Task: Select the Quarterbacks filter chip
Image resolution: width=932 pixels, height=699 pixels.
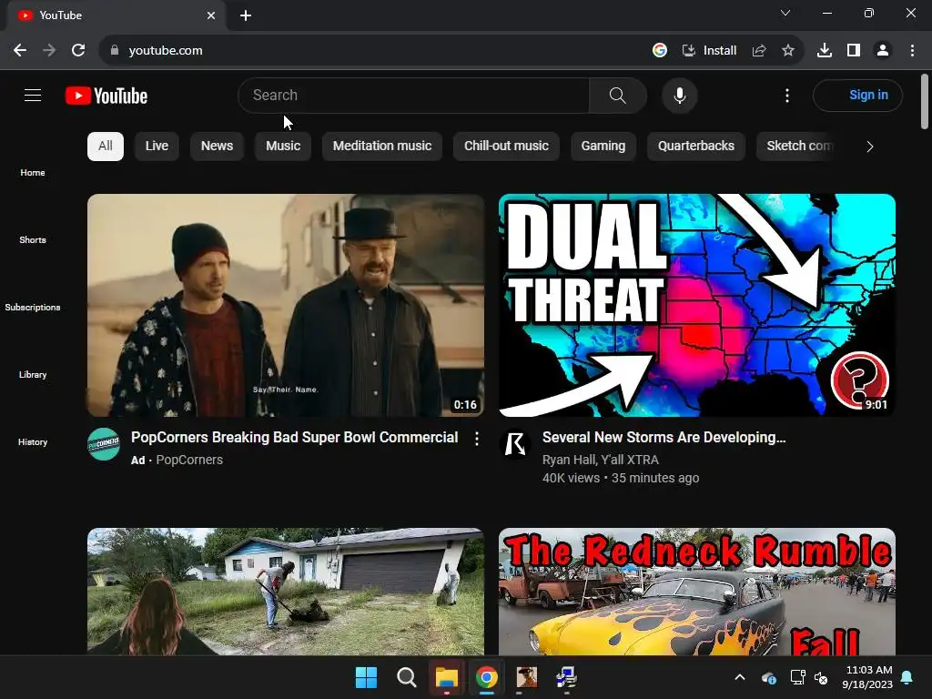Action: click(x=696, y=147)
